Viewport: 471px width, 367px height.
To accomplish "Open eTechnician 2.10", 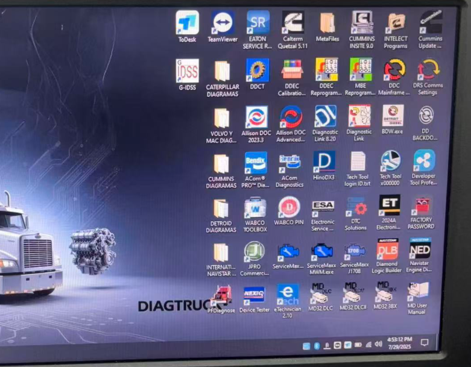I will [288, 301].
